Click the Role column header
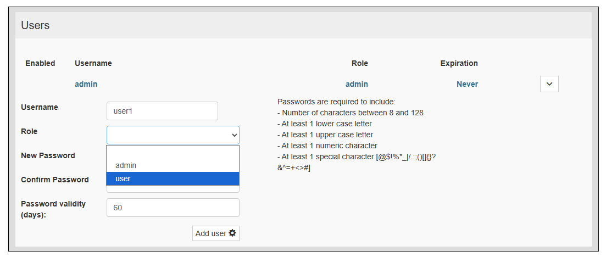Screen dimensions: 606x257 click(360, 63)
